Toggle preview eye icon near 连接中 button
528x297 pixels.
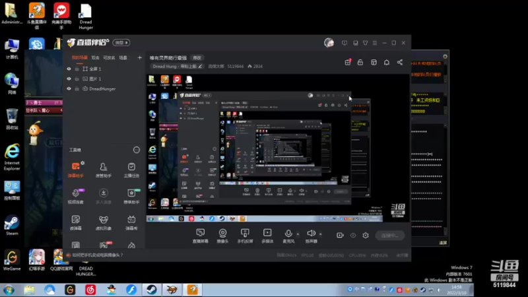coord(353,236)
